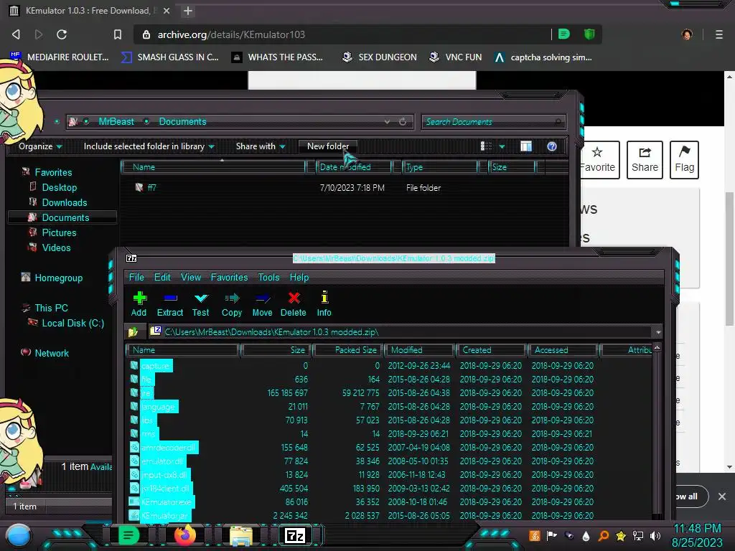This screenshot has width=735, height=551.
Task: Select the Copy tool in 7-Zip
Action: pos(232,304)
